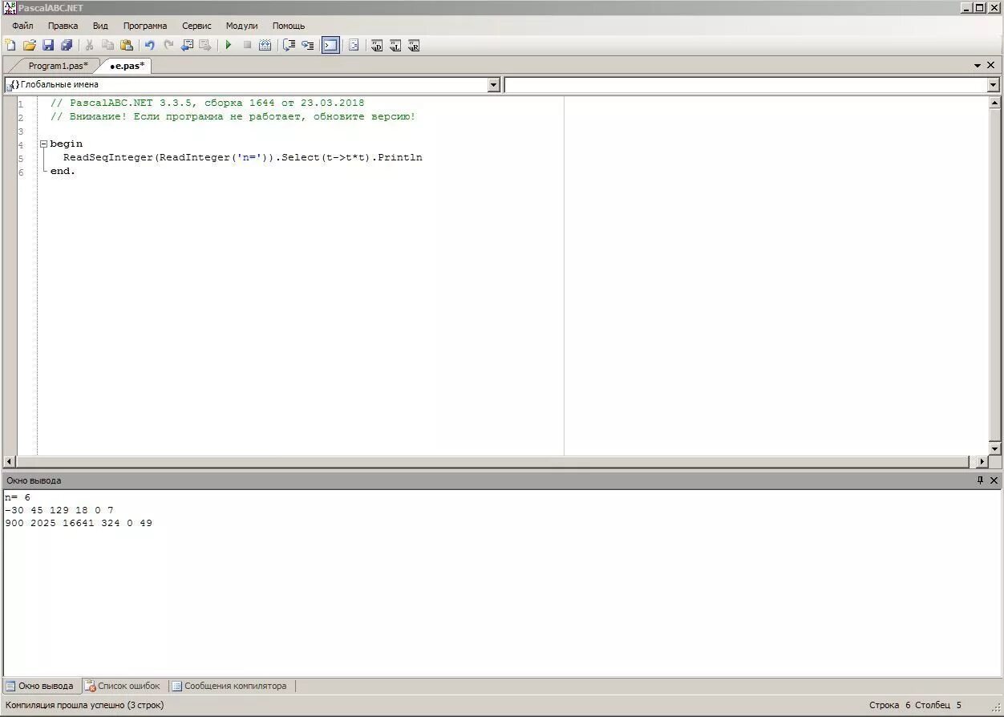Expand the right-hand empty members dropdown

[x=993, y=85]
